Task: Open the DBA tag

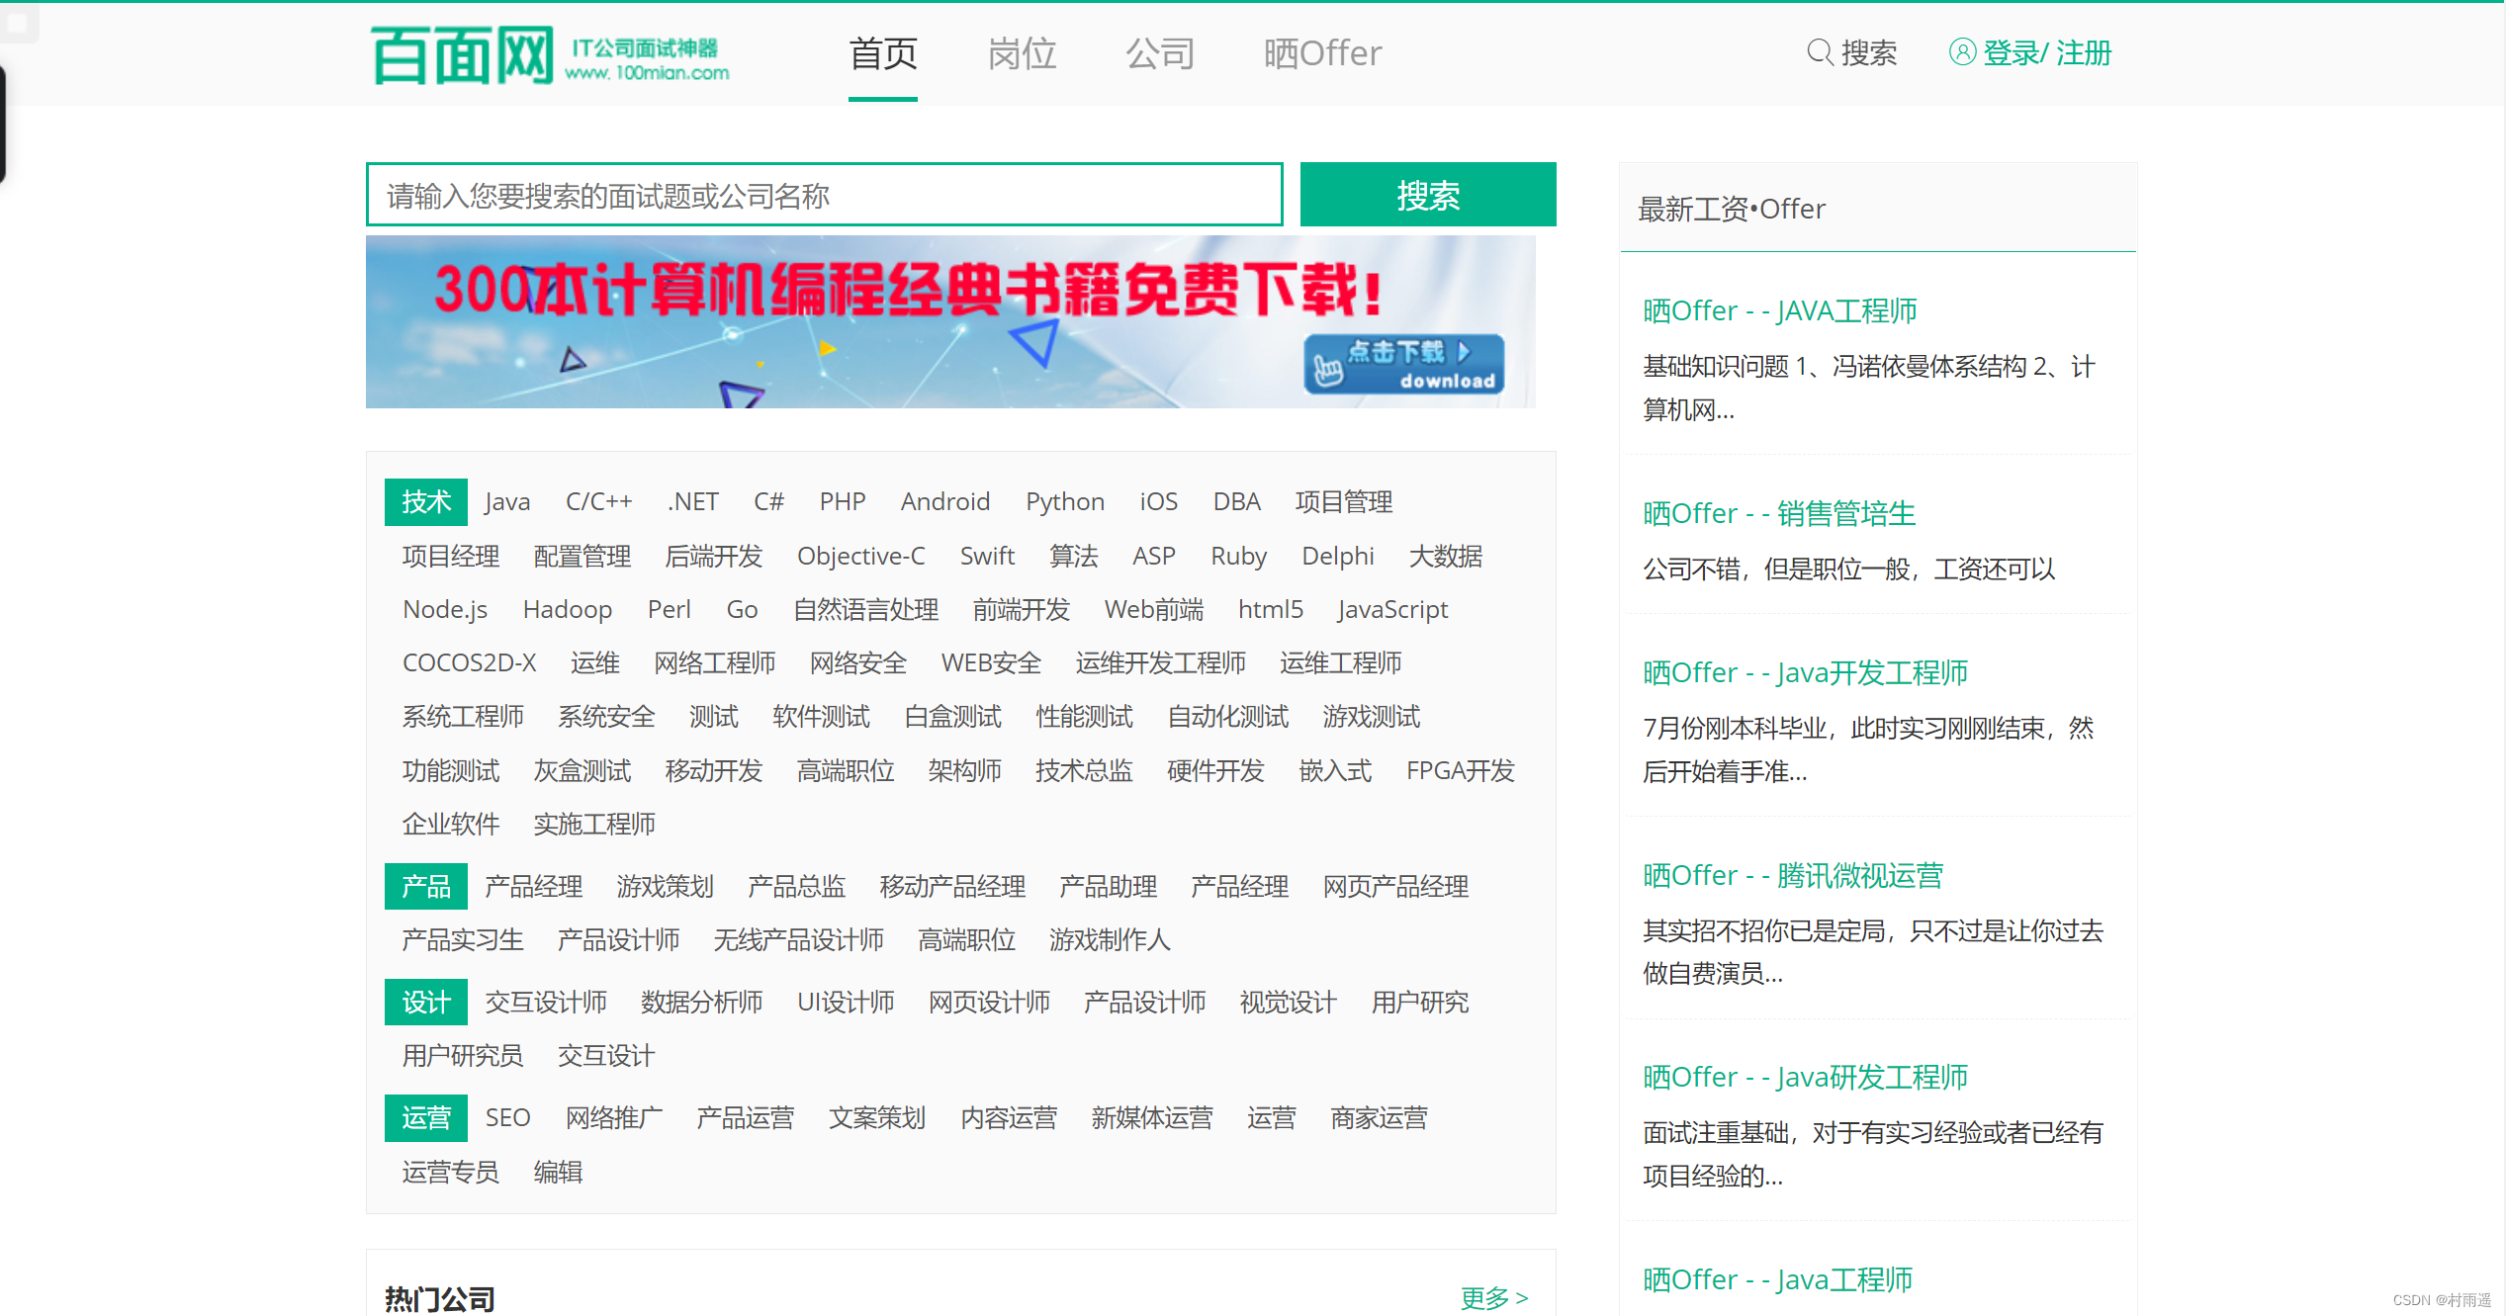Action: pos(1237,502)
